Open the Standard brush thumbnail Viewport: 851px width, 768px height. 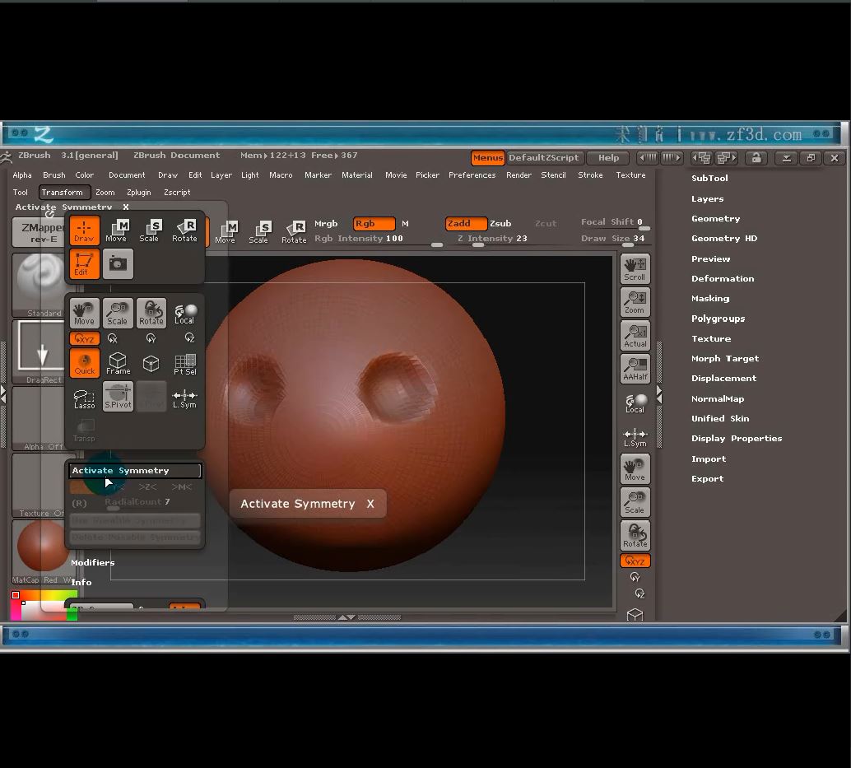pyautogui.click(x=39, y=285)
